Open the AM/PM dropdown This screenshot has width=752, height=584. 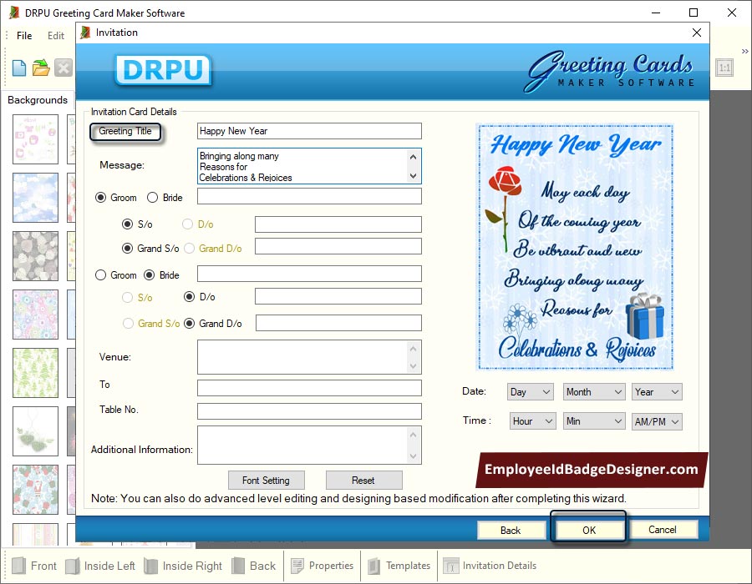657,421
